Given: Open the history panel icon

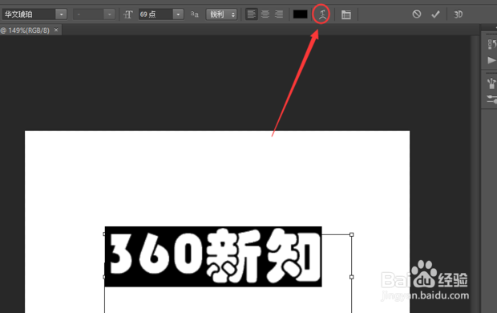Looking at the screenshot, I should [492, 44].
